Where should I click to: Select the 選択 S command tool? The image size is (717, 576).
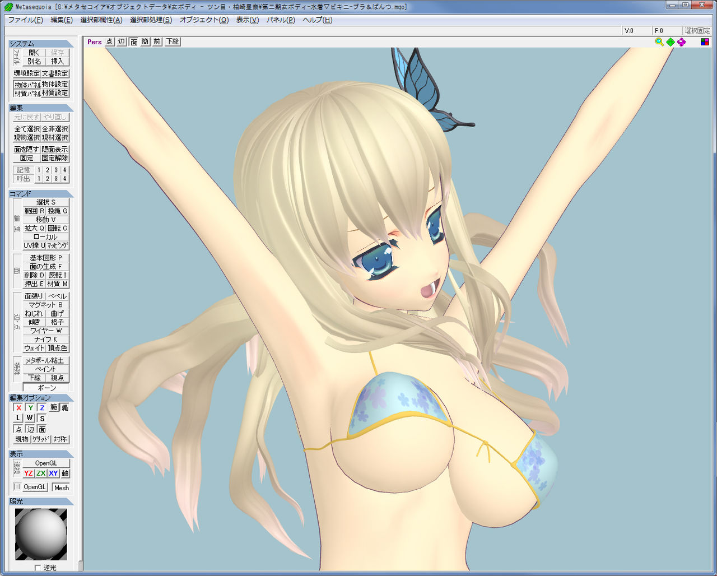pyautogui.click(x=46, y=202)
